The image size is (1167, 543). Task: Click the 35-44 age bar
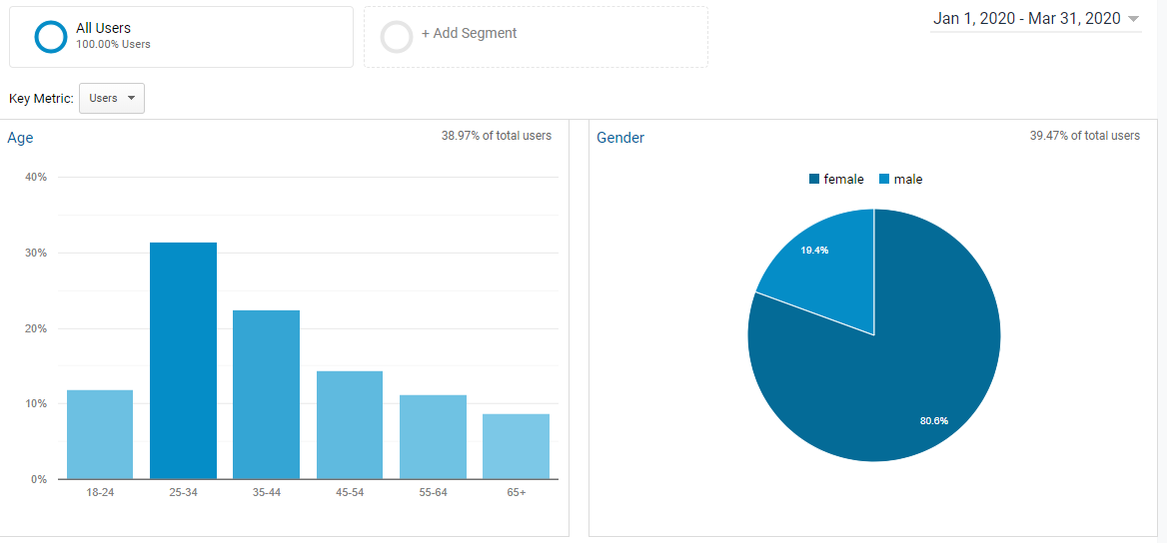[267, 395]
